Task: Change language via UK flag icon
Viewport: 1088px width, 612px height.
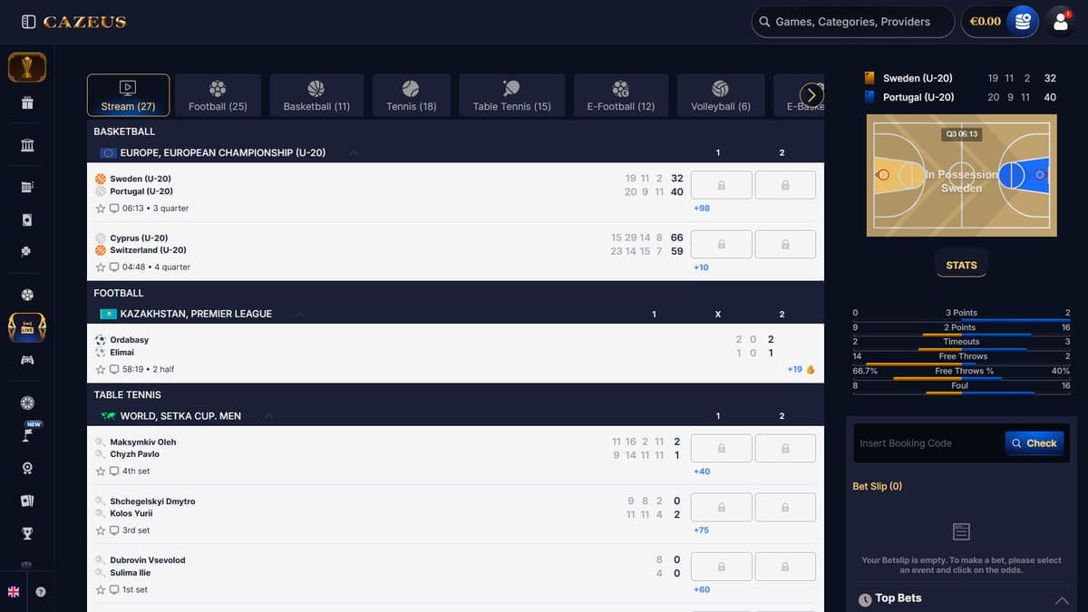Action: [x=14, y=592]
